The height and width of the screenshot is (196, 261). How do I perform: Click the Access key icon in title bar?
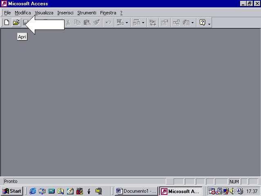tap(4, 4)
